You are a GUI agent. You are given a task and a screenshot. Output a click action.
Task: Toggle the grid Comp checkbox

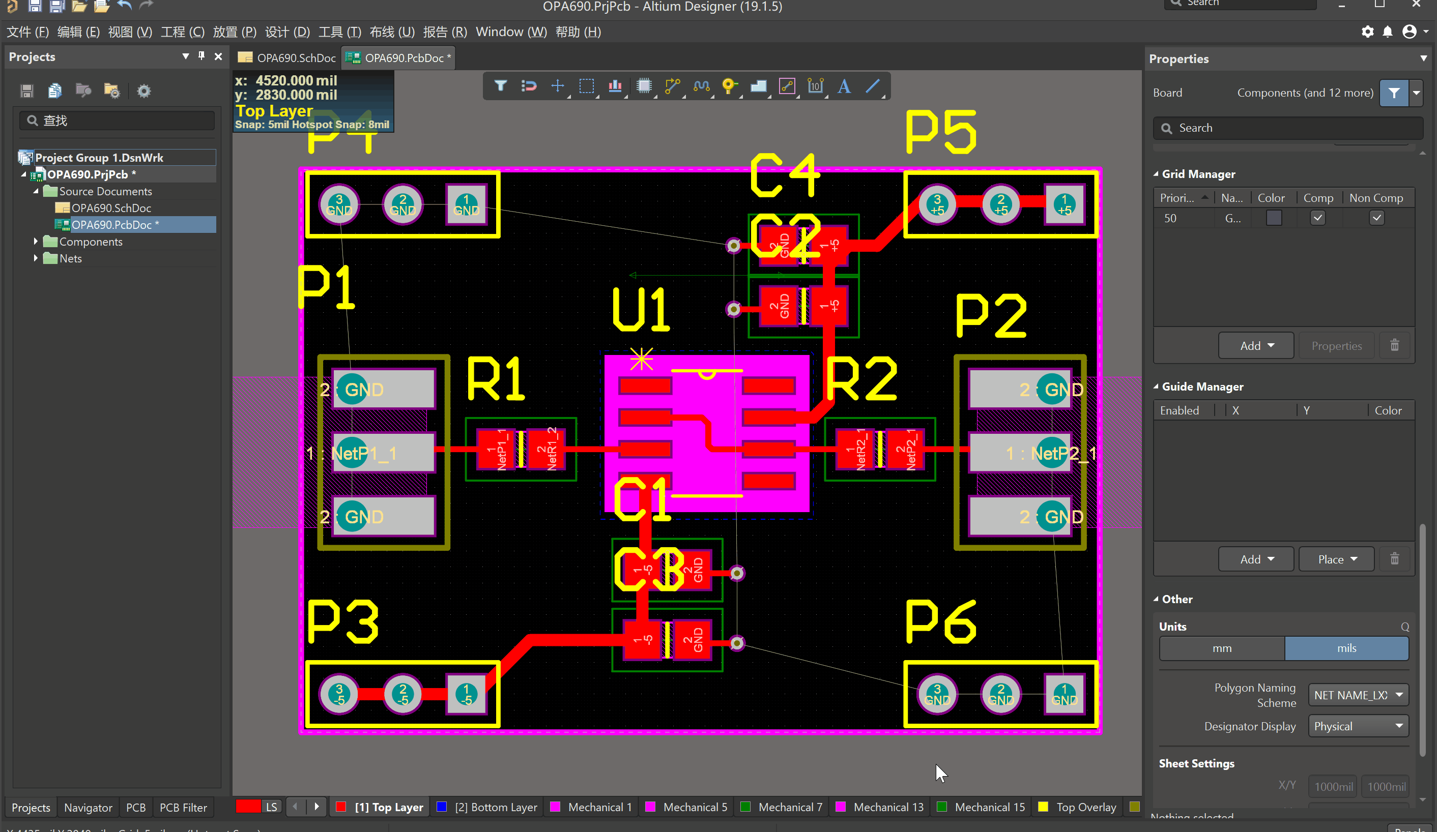point(1317,218)
